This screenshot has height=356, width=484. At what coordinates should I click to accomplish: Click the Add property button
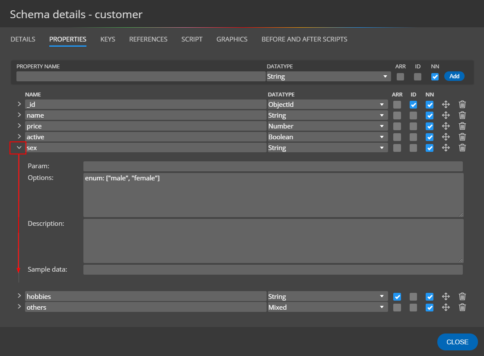454,76
